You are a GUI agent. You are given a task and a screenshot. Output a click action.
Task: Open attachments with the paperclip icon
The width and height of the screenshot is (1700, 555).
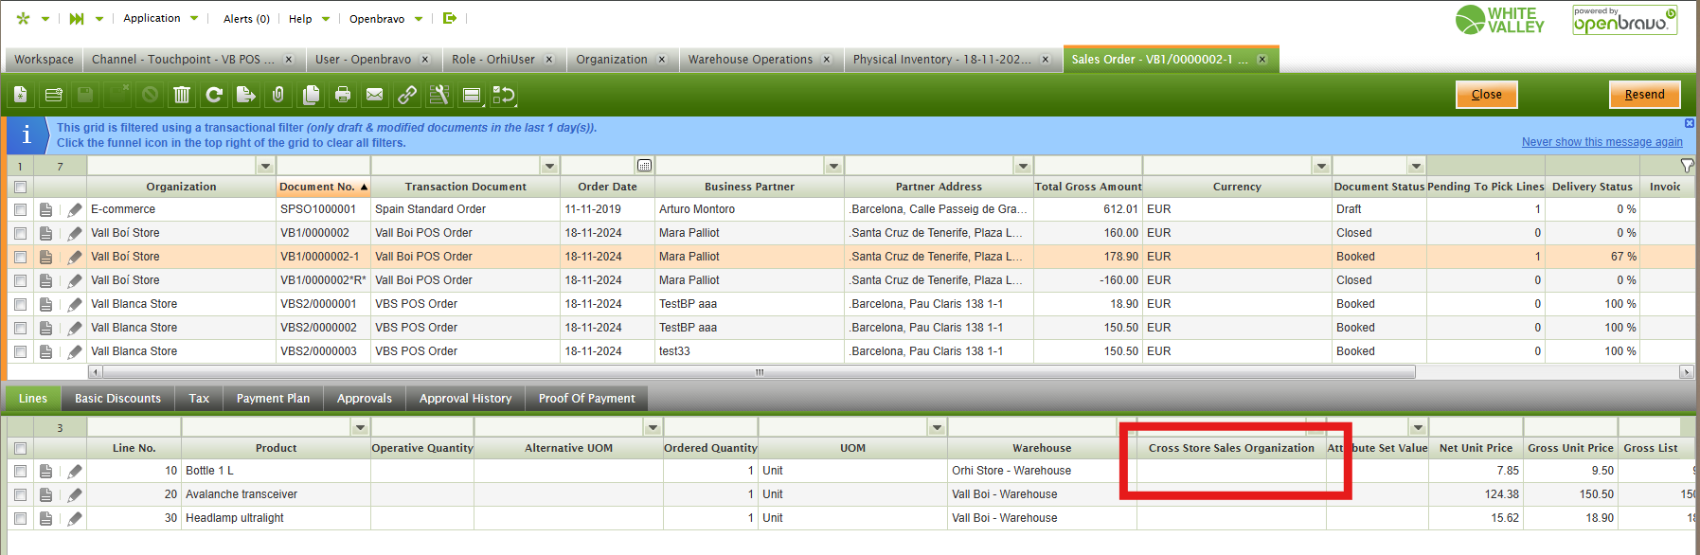point(278,95)
